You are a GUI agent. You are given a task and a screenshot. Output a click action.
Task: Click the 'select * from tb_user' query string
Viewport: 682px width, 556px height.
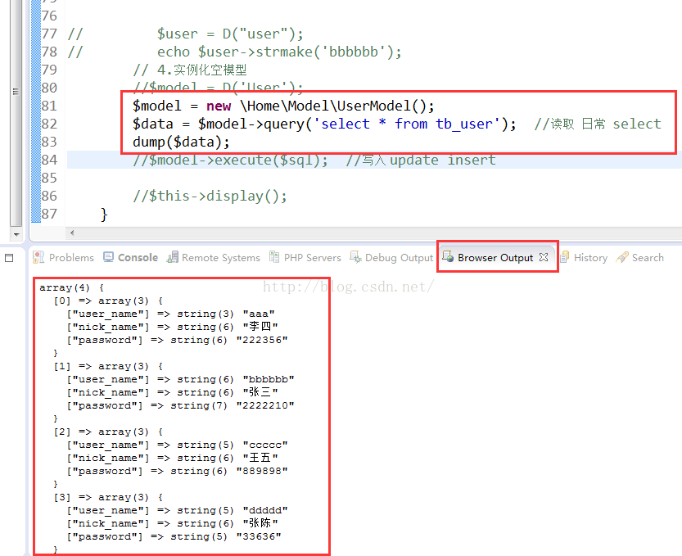(x=407, y=124)
